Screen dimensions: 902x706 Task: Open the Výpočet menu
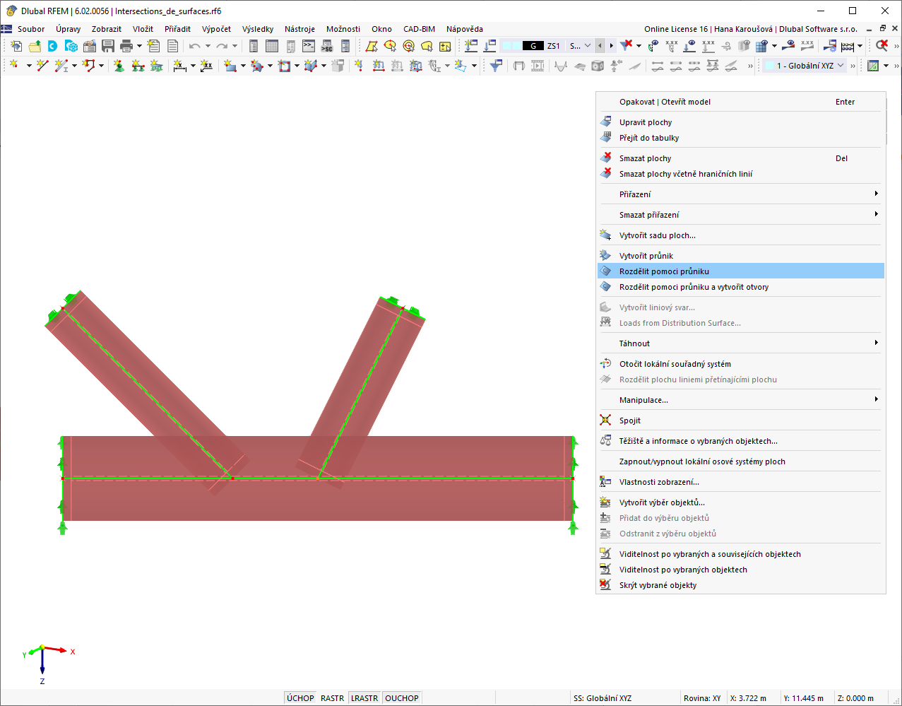click(x=216, y=29)
